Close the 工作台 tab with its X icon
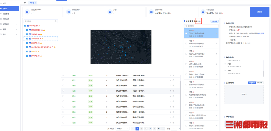This screenshot has height=131, width=271. 35,3
